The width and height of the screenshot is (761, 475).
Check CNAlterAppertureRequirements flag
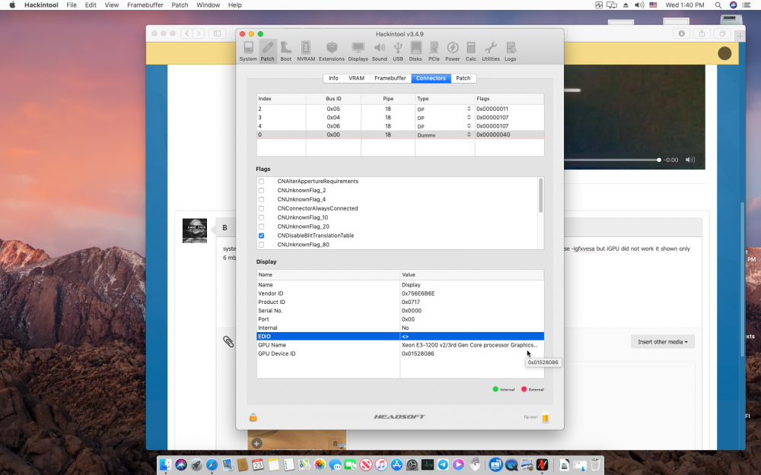(x=261, y=182)
